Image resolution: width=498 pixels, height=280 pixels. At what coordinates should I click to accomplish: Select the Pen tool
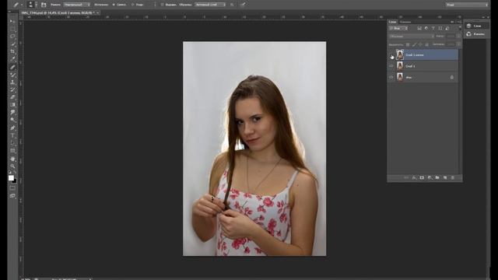pyautogui.click(x=12, y=128)
